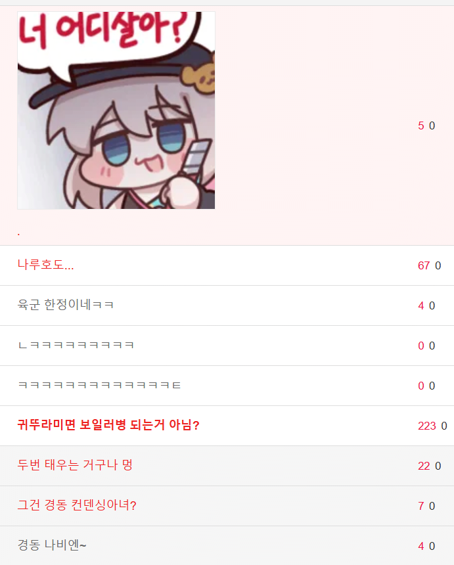The width and height of the screenshot is (454, 565).
Task: Click the upvote count 22
Action: [x=424, y=466]
